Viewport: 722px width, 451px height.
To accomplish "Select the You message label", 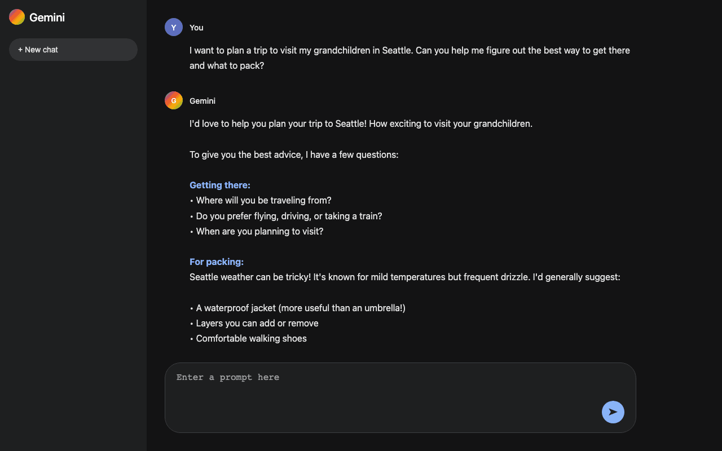I will pyautogui.click(x=196, y=27).
